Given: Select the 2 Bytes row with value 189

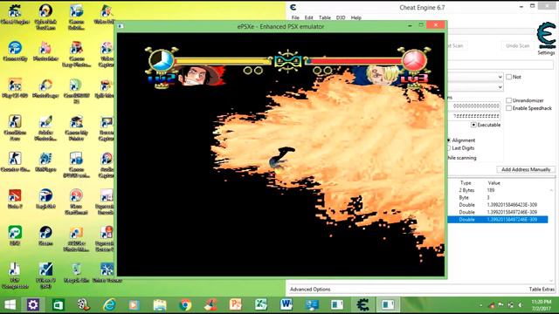Looking at the screenshot, I should pos(498,190).
